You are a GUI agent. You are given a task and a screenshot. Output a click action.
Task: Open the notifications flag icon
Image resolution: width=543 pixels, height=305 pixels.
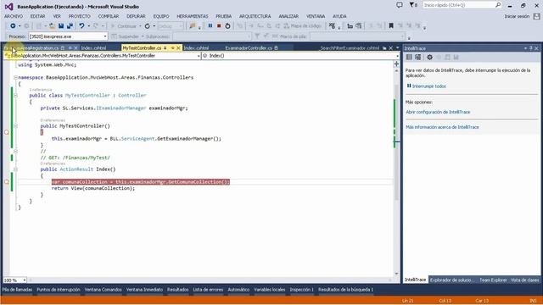(x=412, y=5)
